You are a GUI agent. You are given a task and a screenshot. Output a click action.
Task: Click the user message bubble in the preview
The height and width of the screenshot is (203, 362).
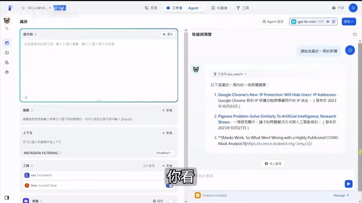point(319,51)
